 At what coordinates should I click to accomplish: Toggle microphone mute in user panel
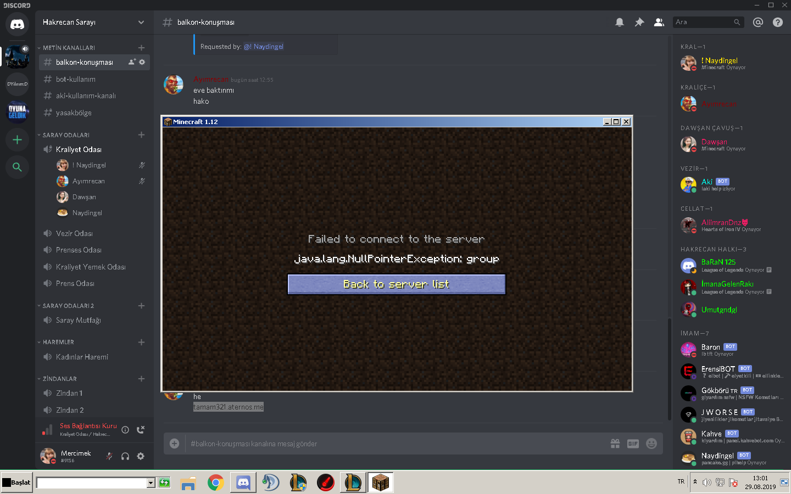pos(109,456)
